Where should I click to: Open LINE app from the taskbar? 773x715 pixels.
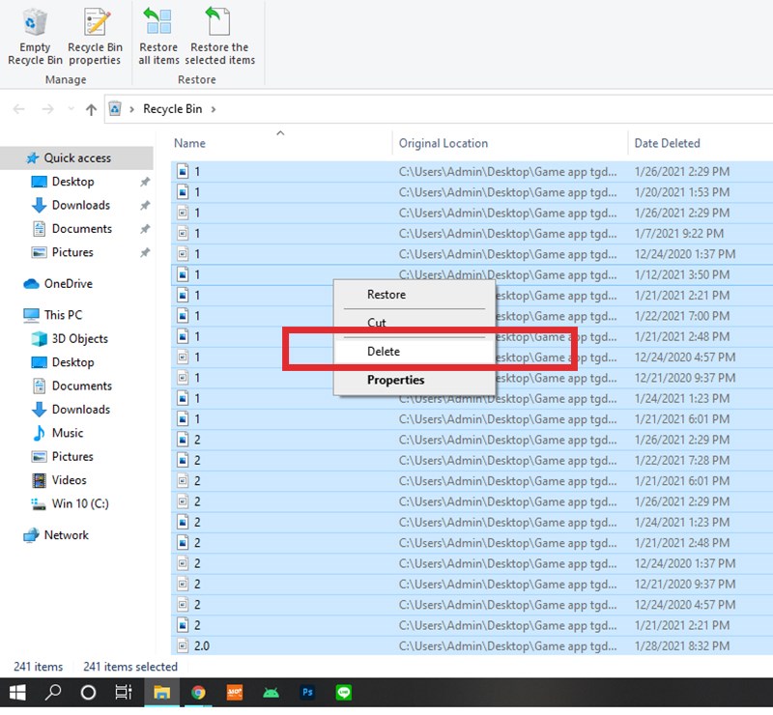tap(344, 693)
